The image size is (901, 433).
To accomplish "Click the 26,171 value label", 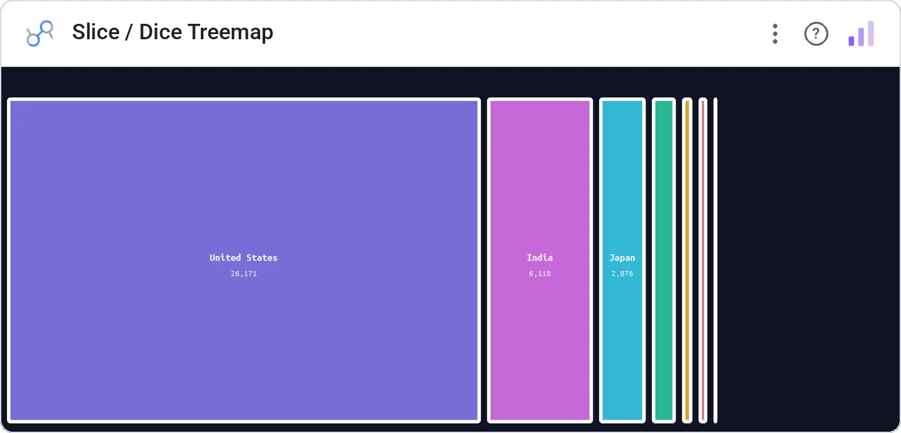I will pos(244,273).
